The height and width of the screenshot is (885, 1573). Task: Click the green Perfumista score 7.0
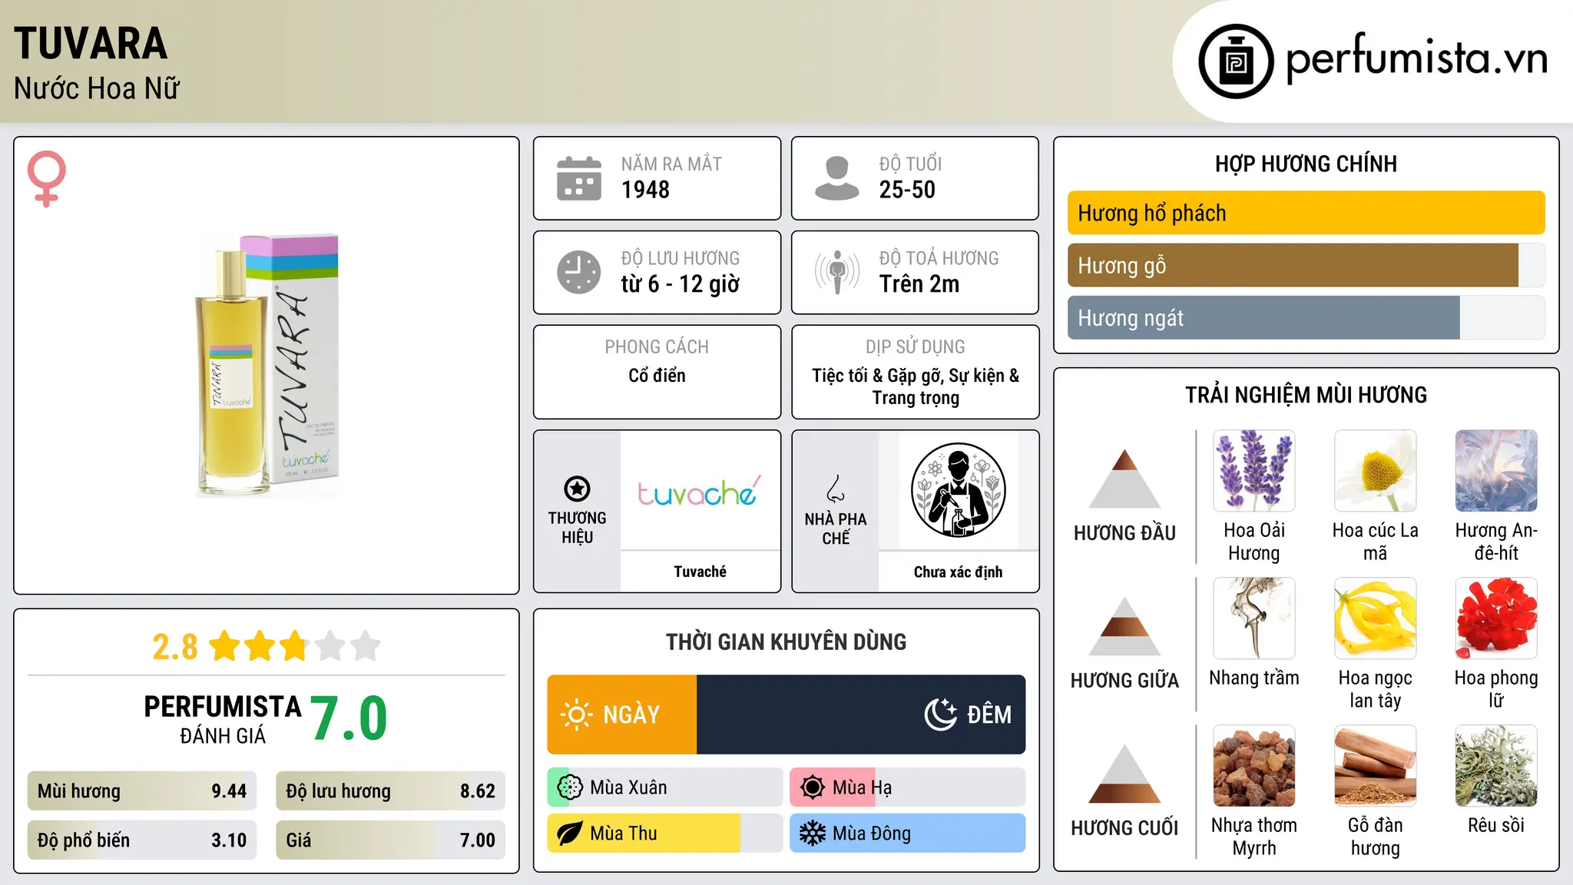[x=349, y=718]
